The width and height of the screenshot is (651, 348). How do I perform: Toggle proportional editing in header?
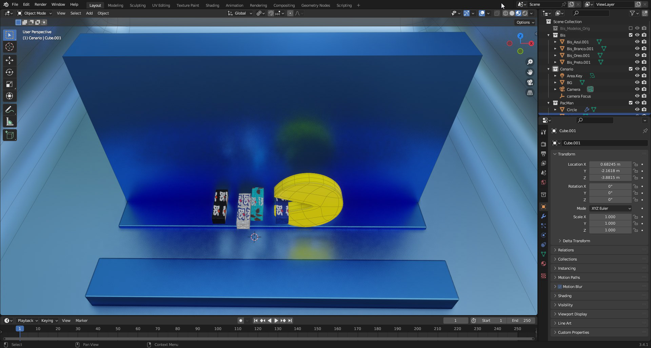pyautogui.click(x=290, y=13)
